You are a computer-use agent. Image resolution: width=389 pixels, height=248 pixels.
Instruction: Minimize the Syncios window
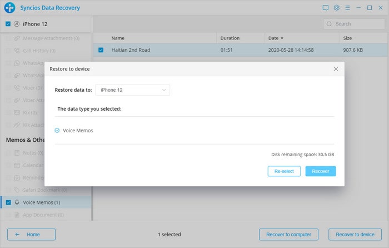358,8
